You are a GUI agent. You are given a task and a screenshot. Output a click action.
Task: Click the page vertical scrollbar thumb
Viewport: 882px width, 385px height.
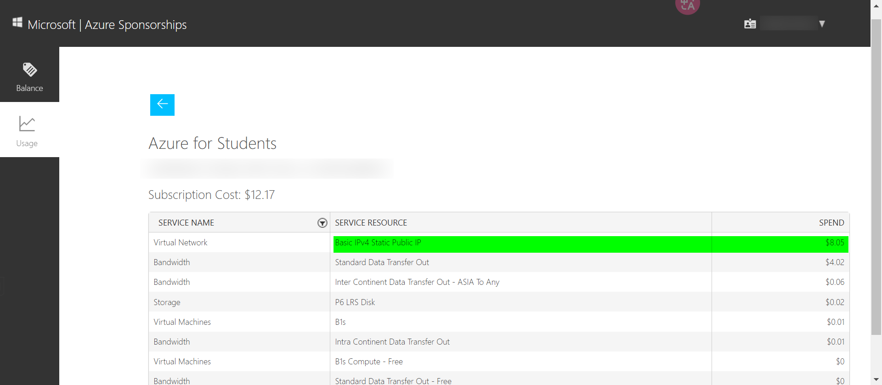tap(876, 177)
